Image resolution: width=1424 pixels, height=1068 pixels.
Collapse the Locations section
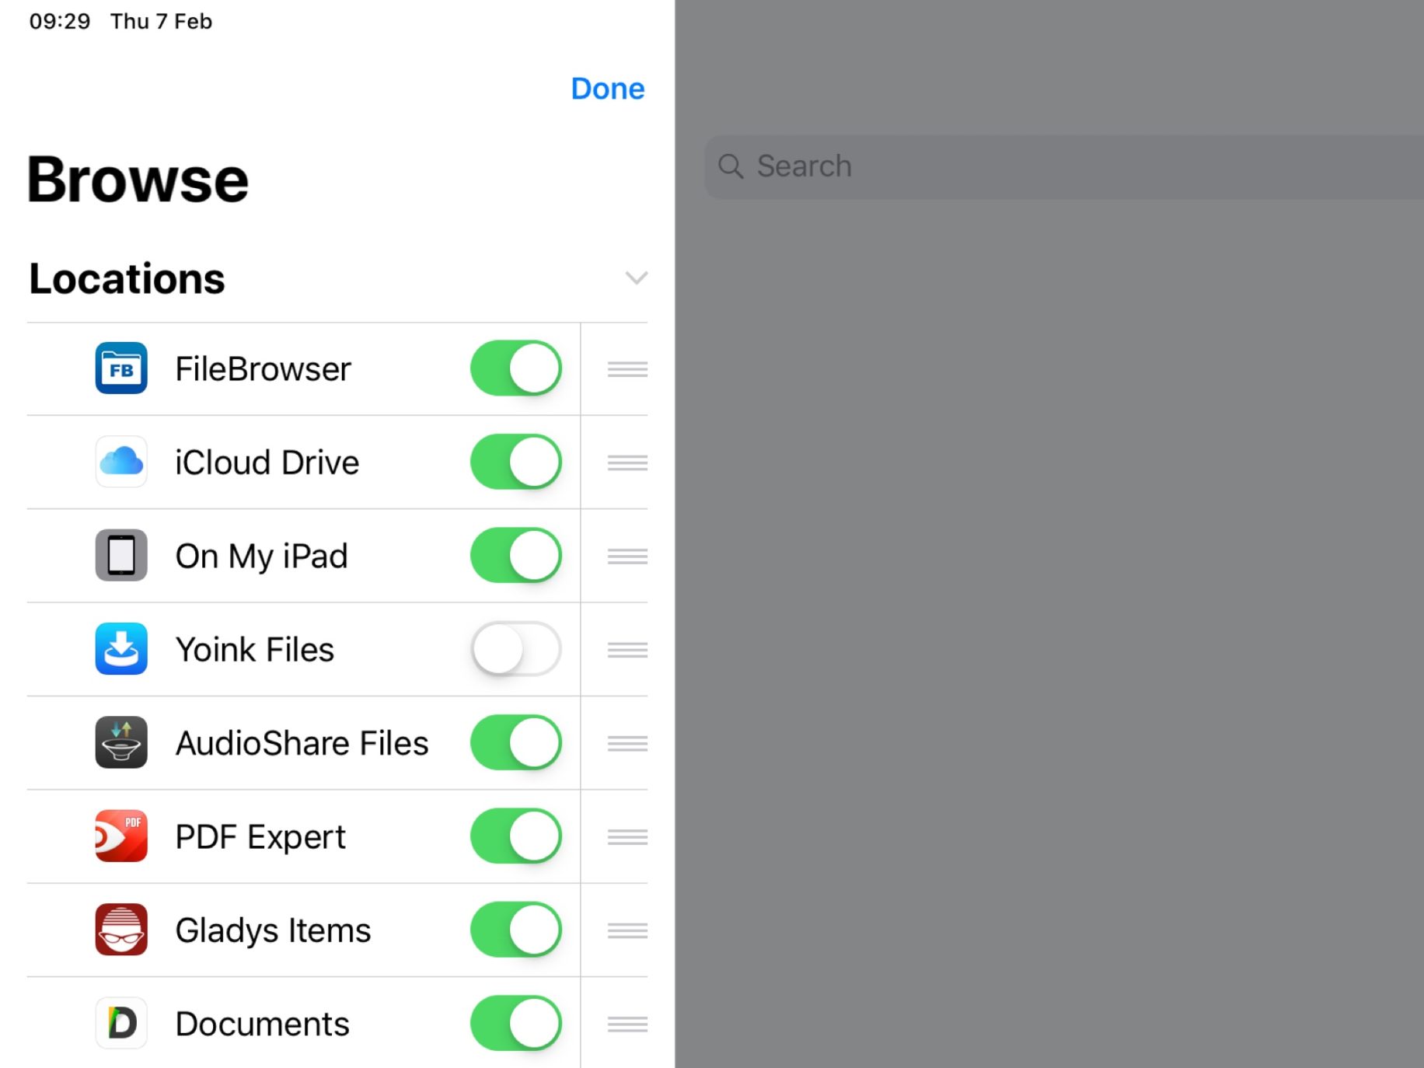click(636, 277)
